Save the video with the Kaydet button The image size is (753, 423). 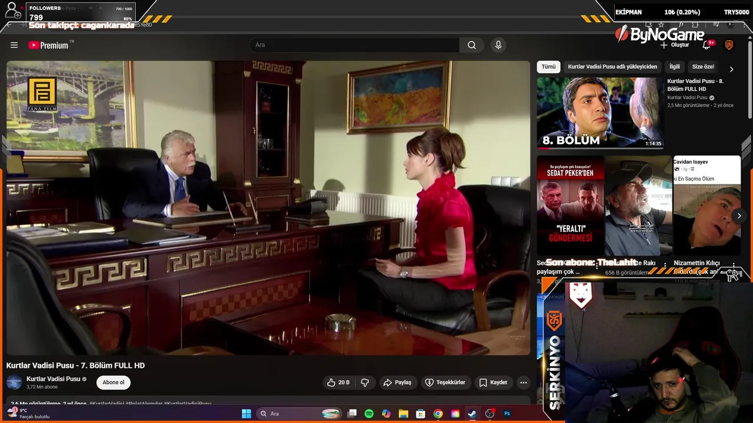[x=493, y=382]
